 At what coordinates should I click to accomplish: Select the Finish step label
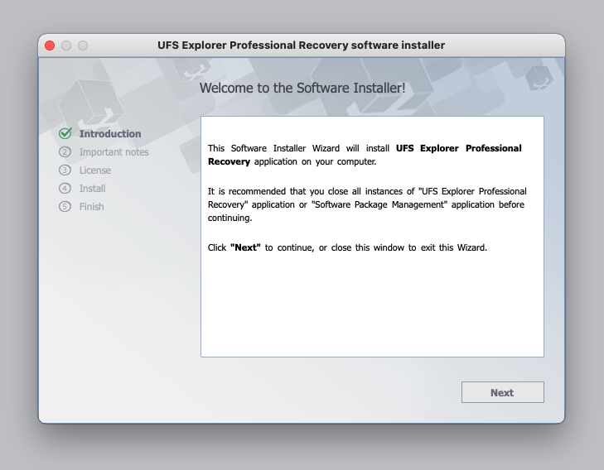pos(92,207)
